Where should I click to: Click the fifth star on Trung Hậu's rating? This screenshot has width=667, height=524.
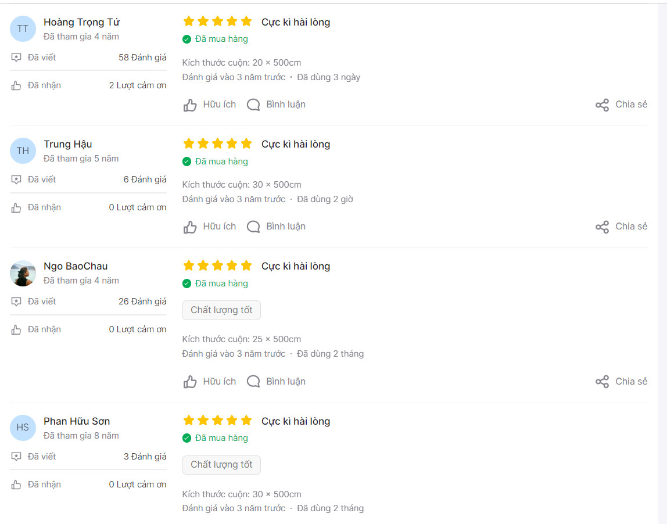coord(246,143)
